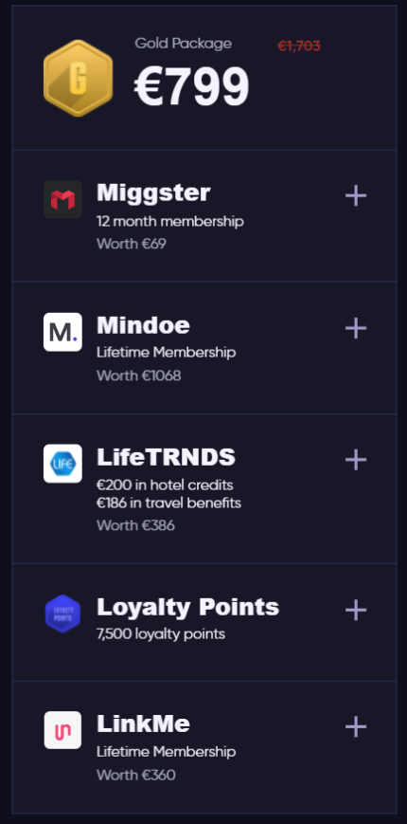
Task: Expand the Miggster section with plus
Action: pos(356,195)
